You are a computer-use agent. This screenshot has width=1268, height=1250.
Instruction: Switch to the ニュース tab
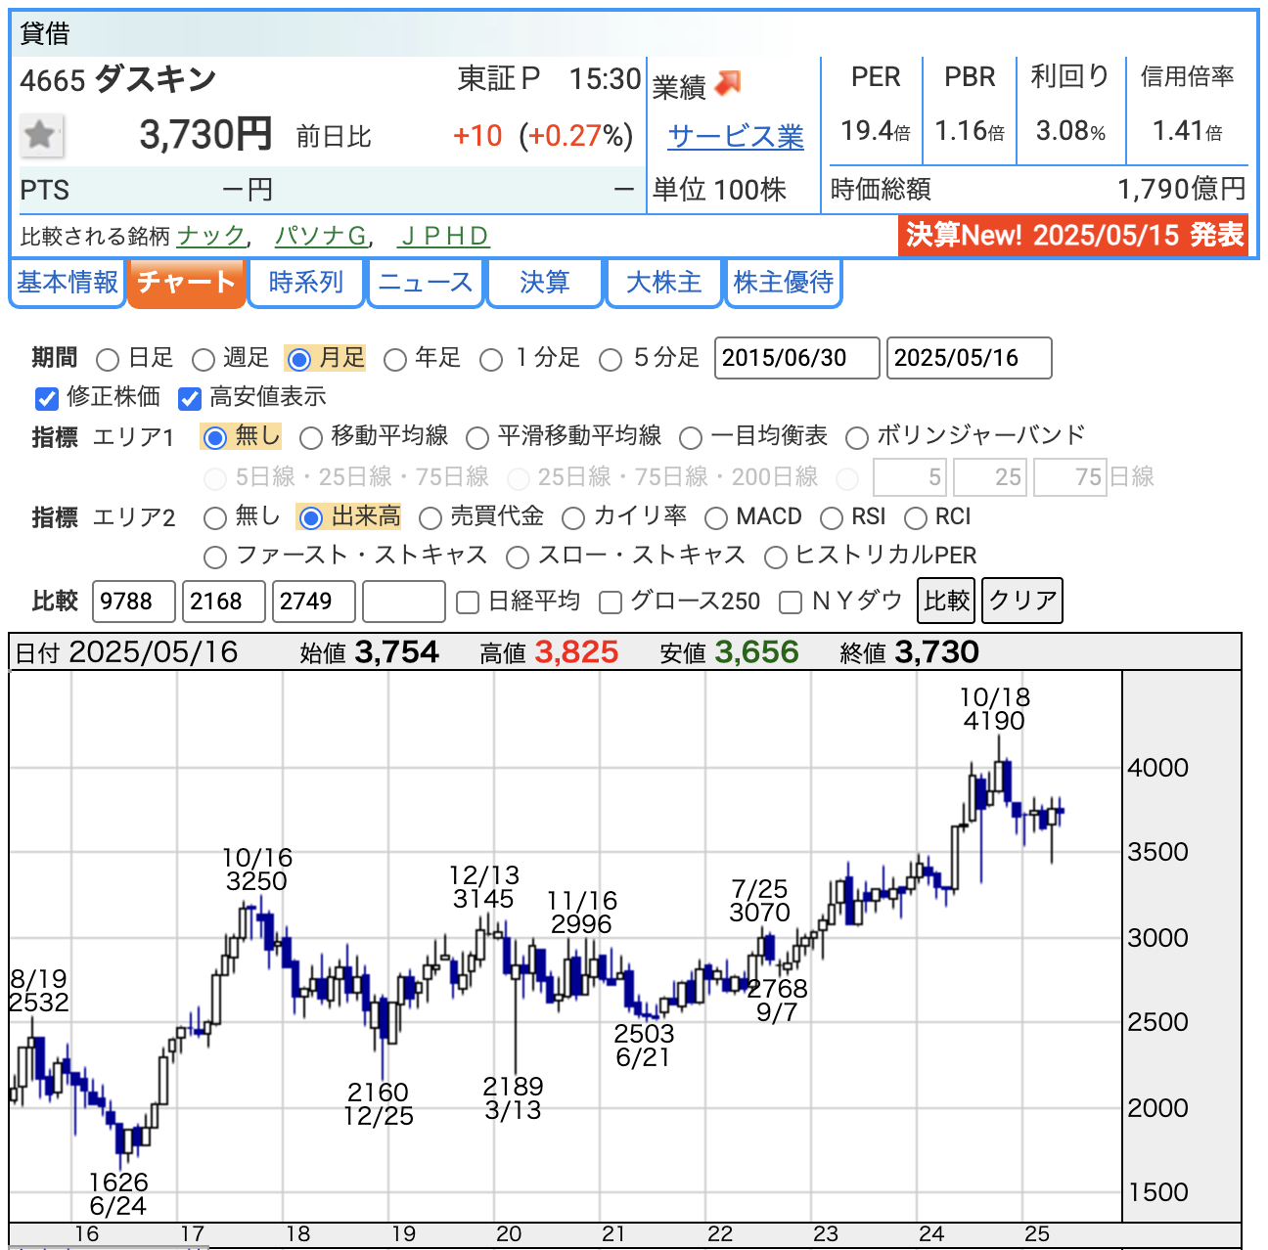coord(426,283)
